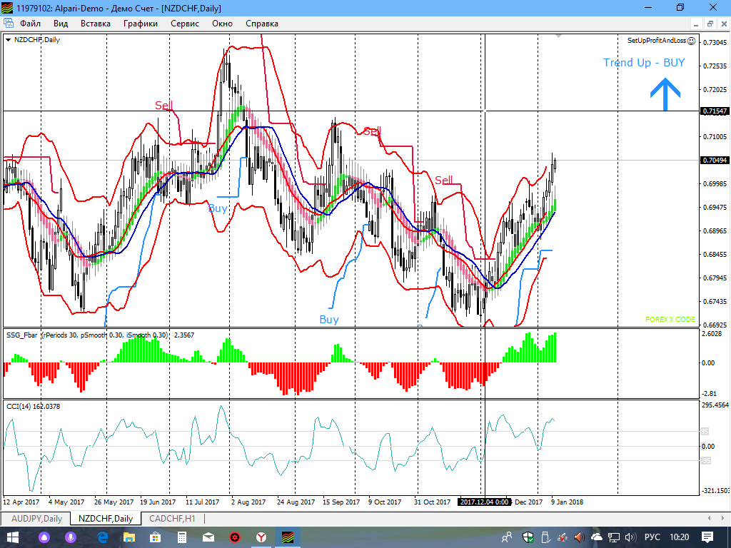The image size is (731, 548).
Task: Open the network connection tray icon
Action: [x=614, y=537]
